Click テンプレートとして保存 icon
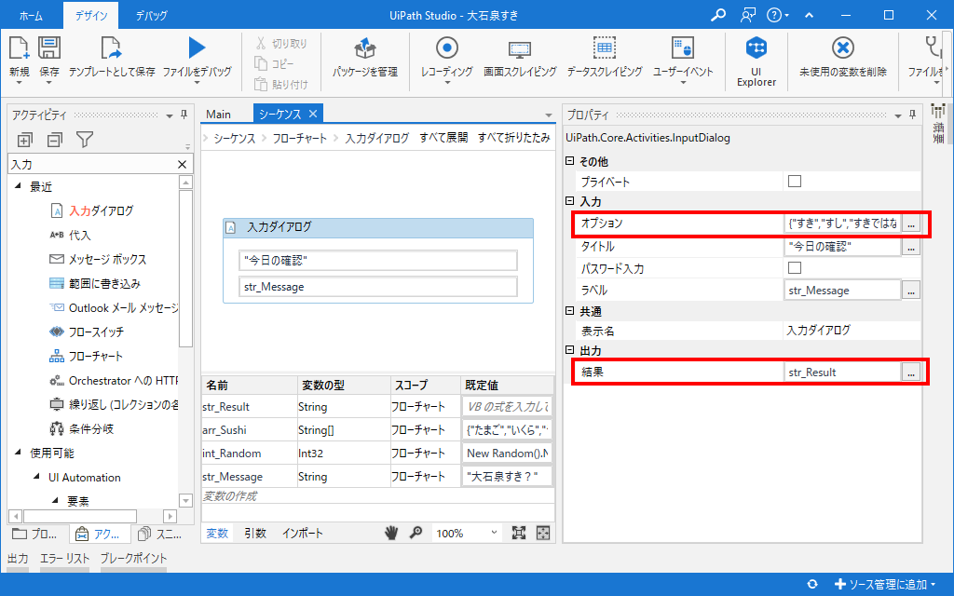Viewport: 954px width, 596px height. pos(112,48)
